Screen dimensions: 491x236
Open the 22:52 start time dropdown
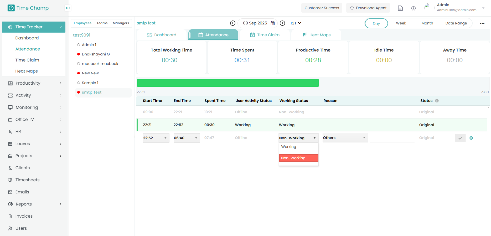coord(156,138)
